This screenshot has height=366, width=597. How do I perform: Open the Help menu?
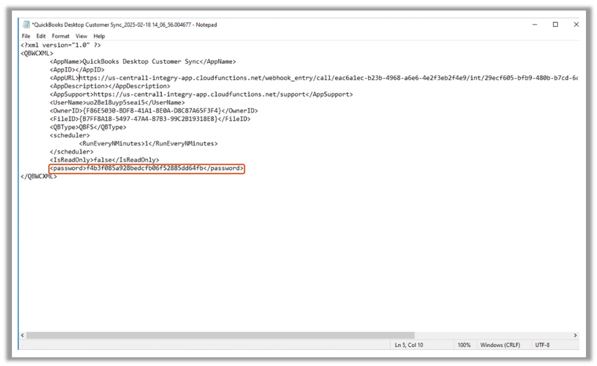click(x=99, y=36)
